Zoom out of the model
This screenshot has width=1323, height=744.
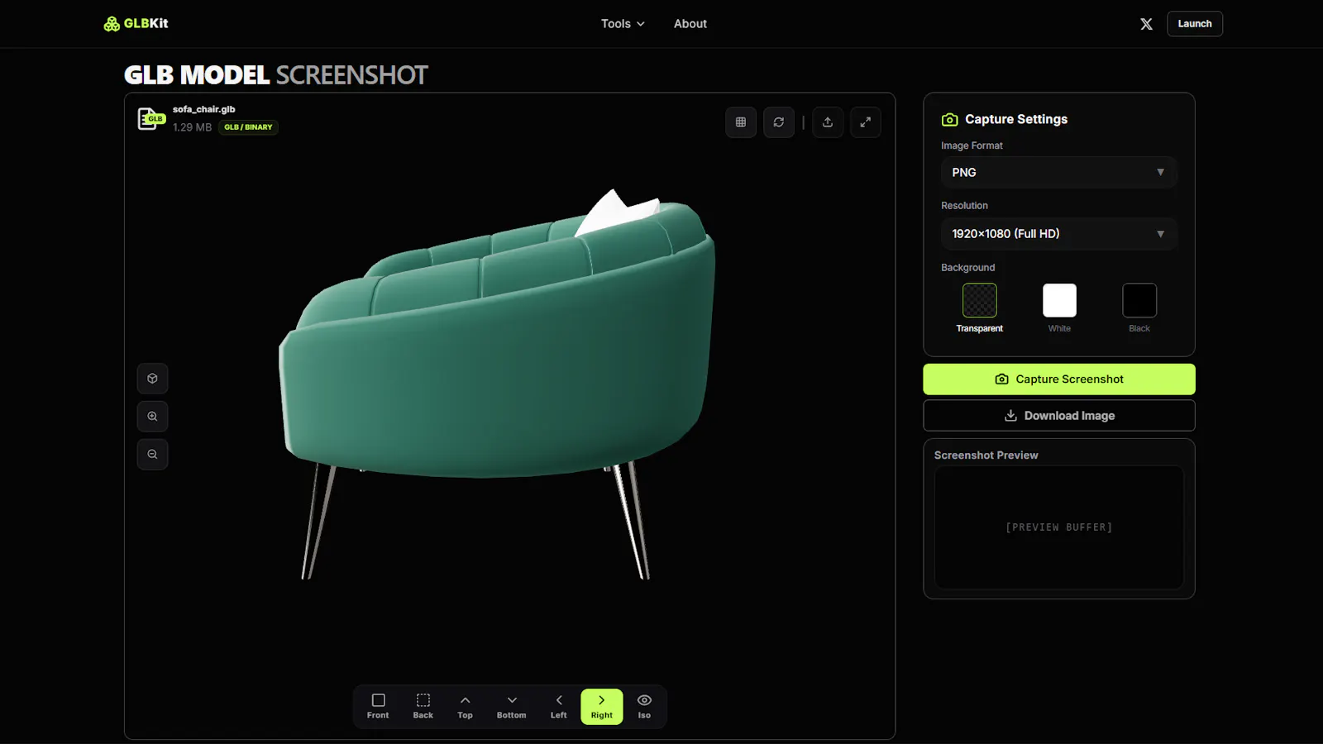click(x=152, y=455)
